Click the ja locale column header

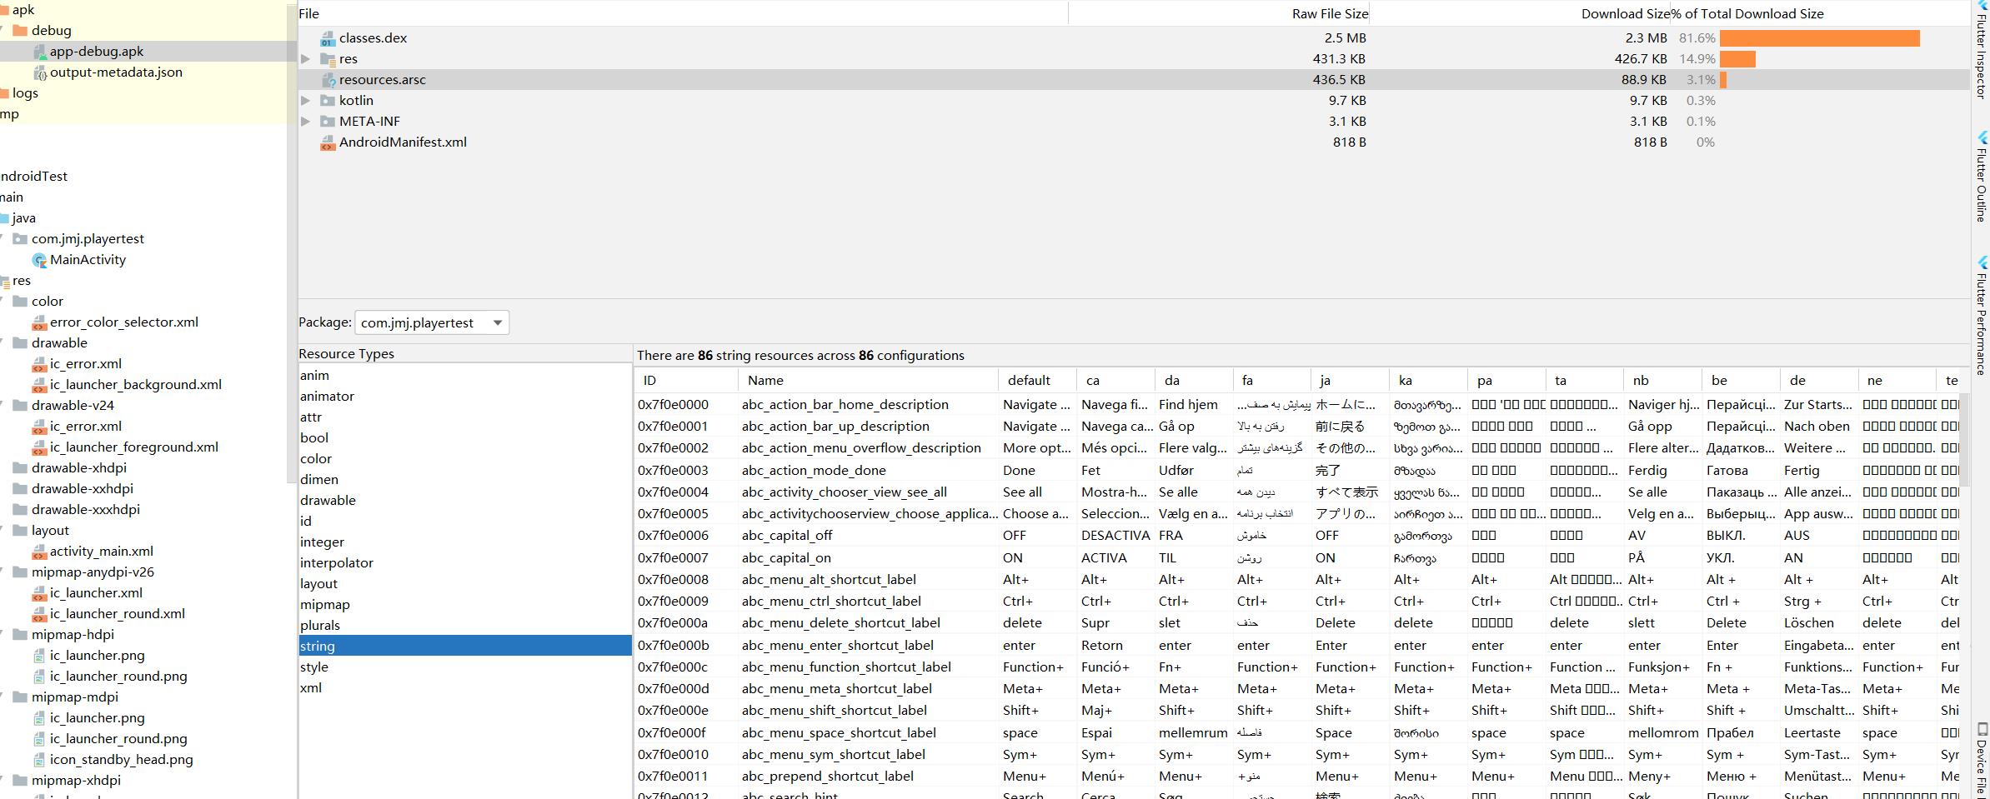tap(1350, 381)
